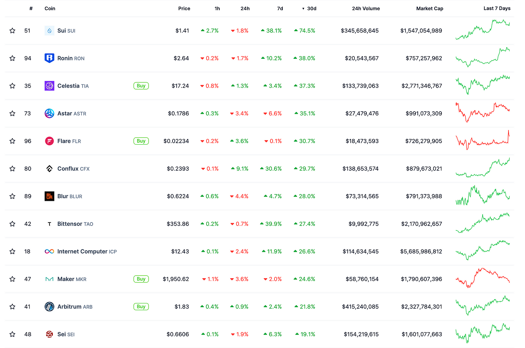
Task: Select Arbitrum 24h volume $415,240,085
Action: [360, 307]
